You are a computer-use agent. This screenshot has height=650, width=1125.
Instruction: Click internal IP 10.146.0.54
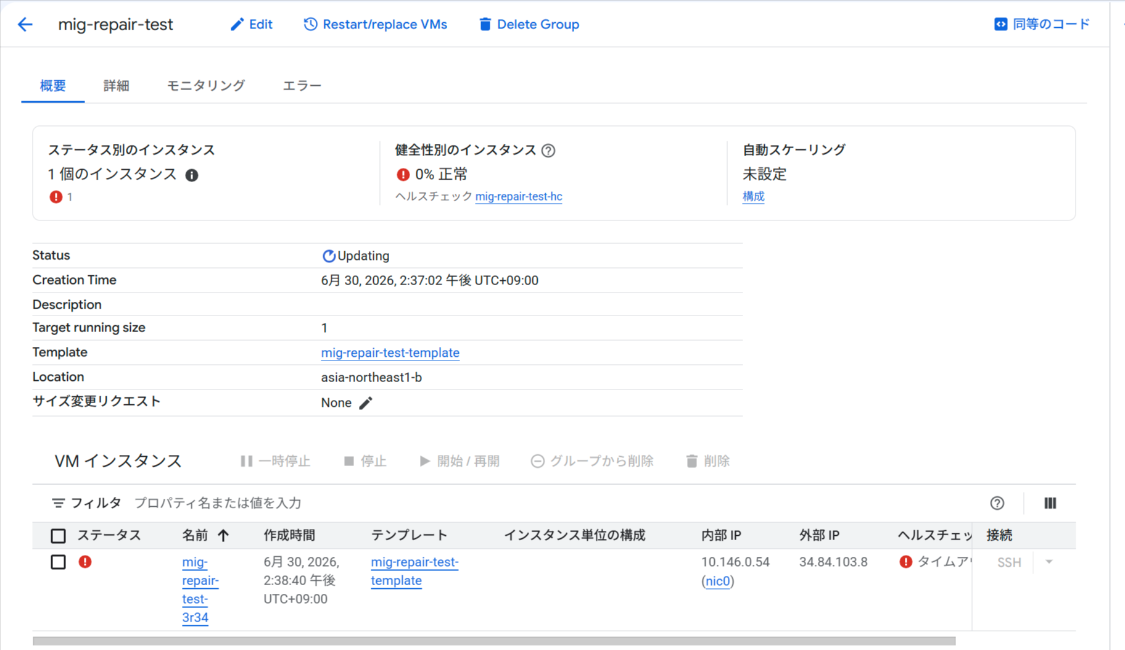735,562
